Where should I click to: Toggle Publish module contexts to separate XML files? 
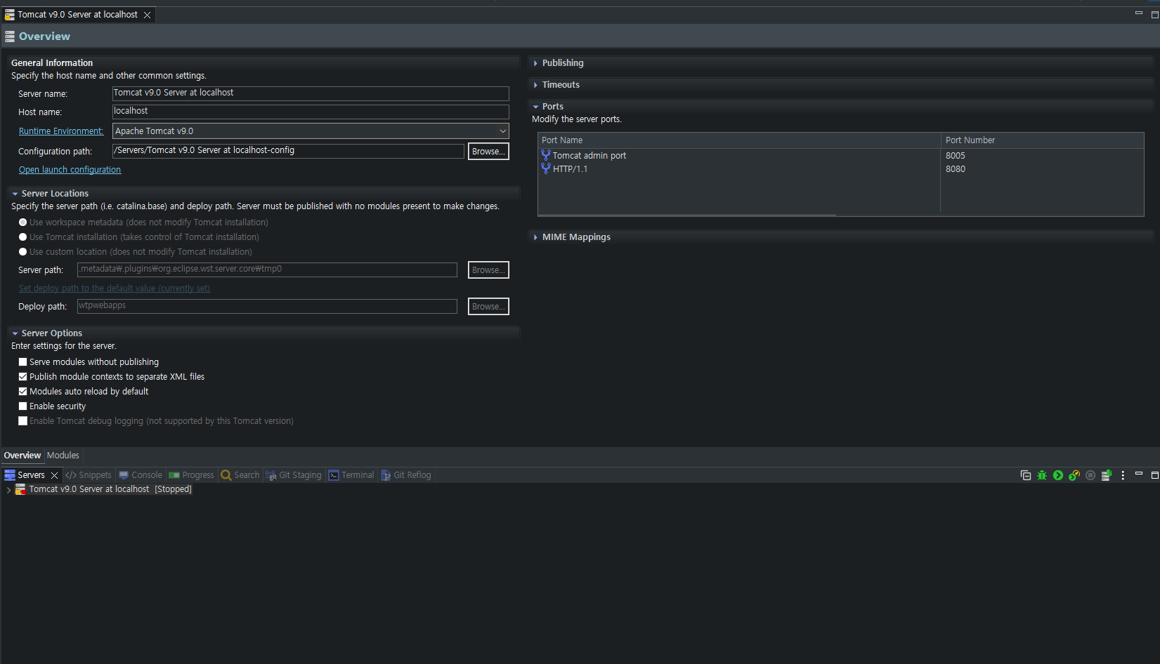pyautogui.click(x=23, y=377)
